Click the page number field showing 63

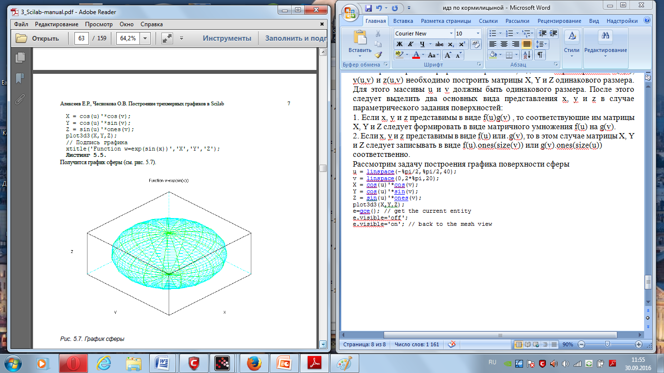coord(81,38)
